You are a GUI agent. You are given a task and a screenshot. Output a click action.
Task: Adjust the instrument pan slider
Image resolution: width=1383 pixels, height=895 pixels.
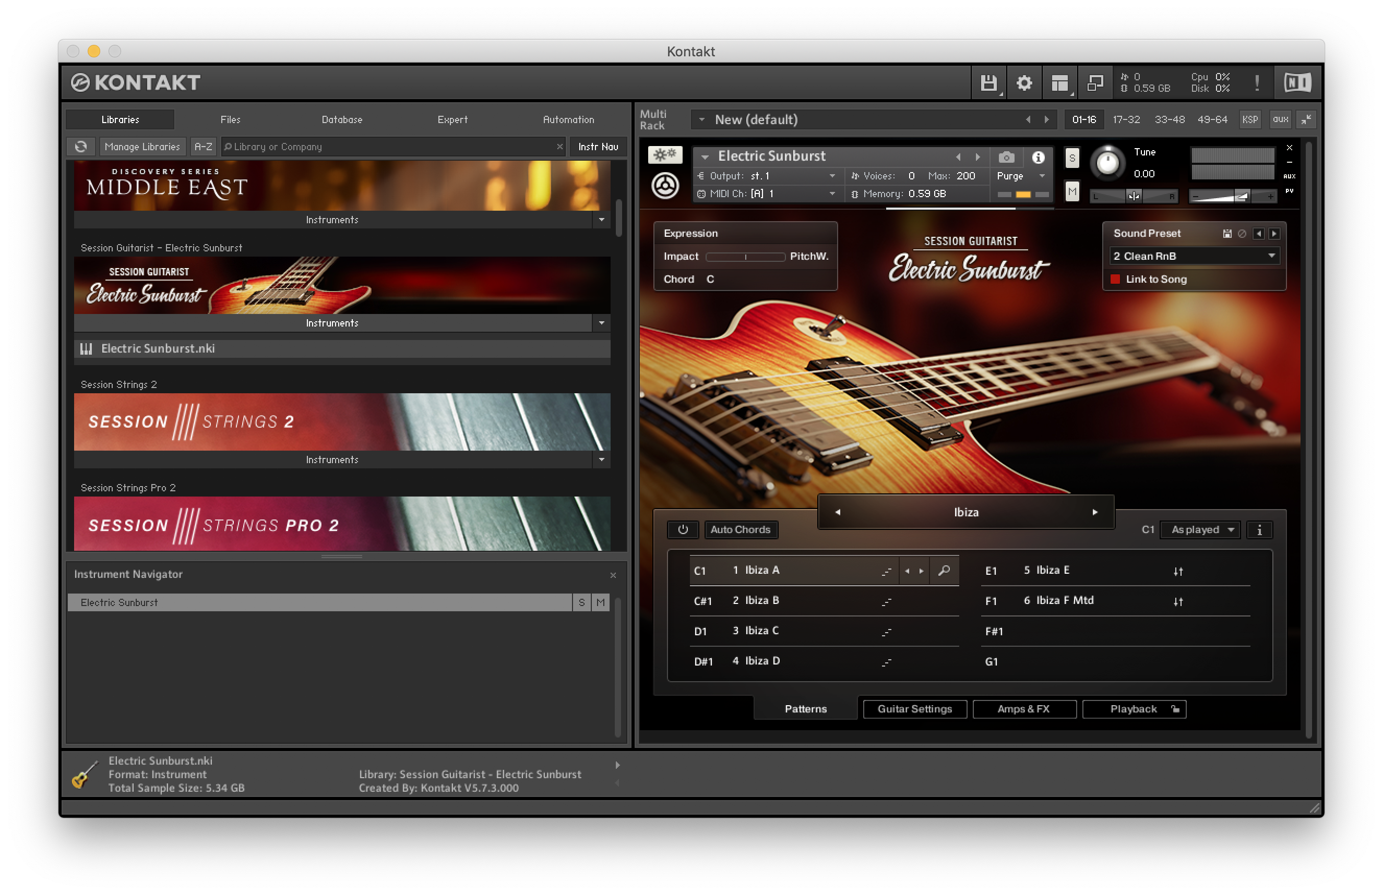(x=1133, y=196)
